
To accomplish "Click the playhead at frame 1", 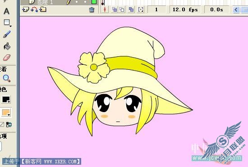I will (103, 3).
